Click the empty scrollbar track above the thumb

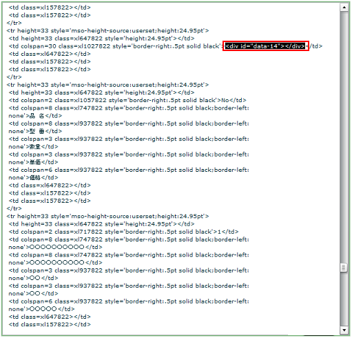(344, 137)
